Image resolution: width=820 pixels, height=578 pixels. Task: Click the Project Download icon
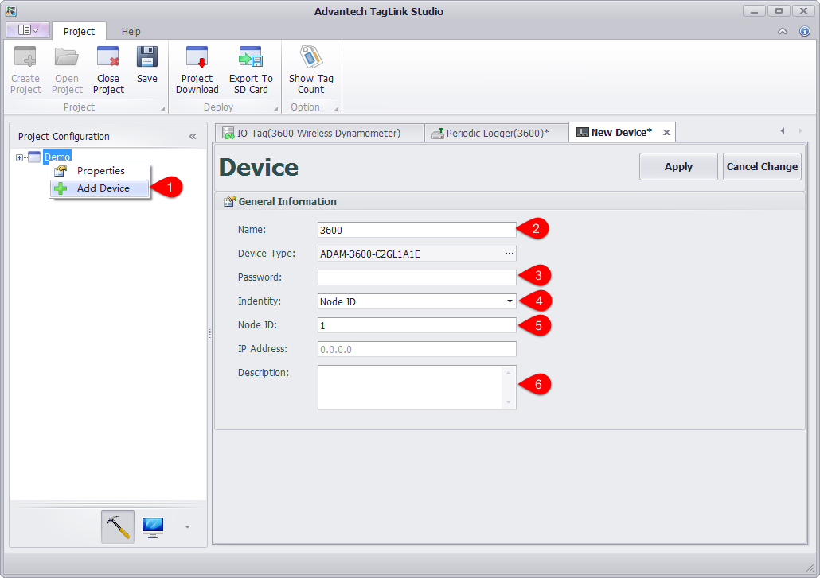pyautogui.click(x=197, y=59)
